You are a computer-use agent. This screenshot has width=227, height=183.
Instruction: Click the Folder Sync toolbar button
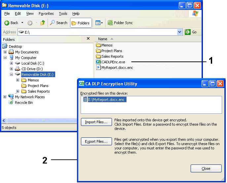click(120, 23)
